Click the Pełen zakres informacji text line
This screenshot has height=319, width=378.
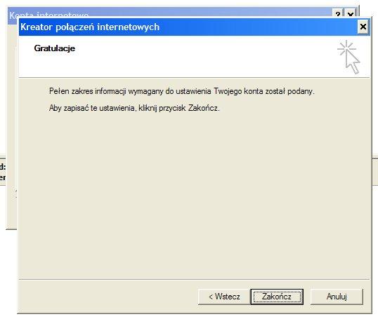tap(182, 91)
